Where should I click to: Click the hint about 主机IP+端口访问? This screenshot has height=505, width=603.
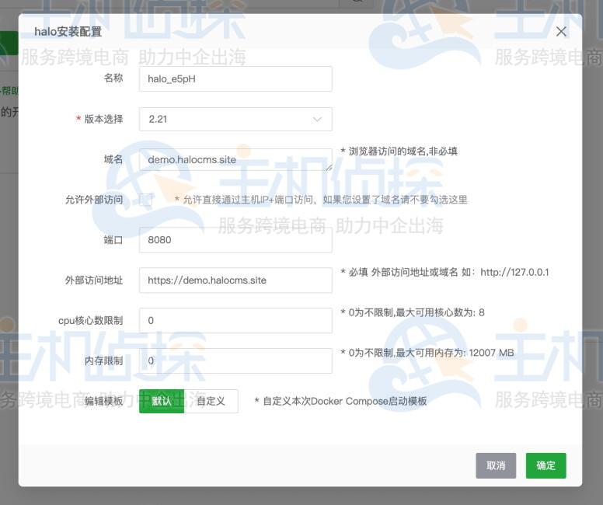pyautogui.click(x=321, y=200)
